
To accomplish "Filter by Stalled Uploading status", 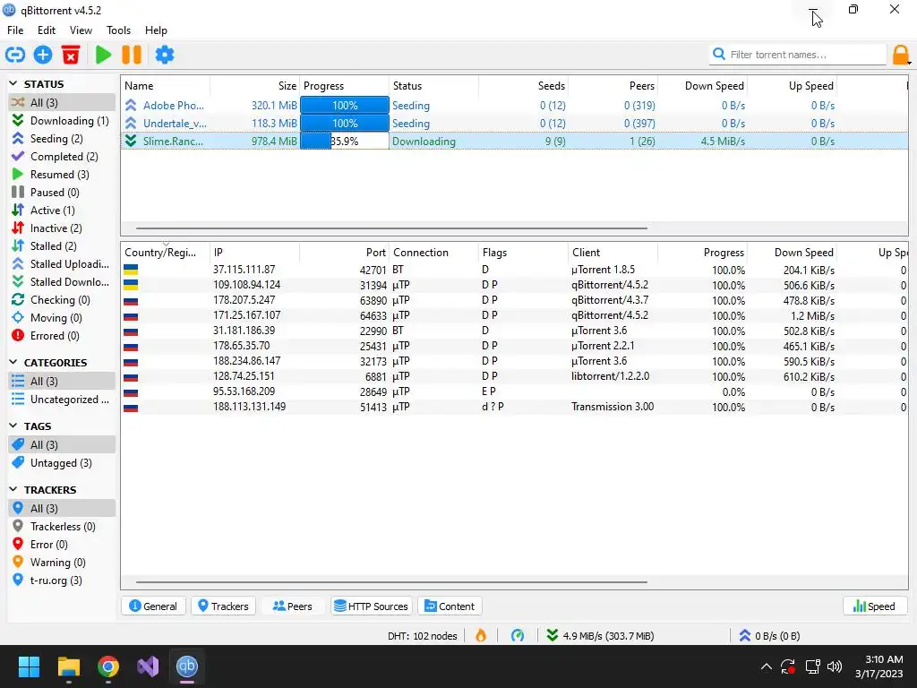I will [x=62, y=264].
